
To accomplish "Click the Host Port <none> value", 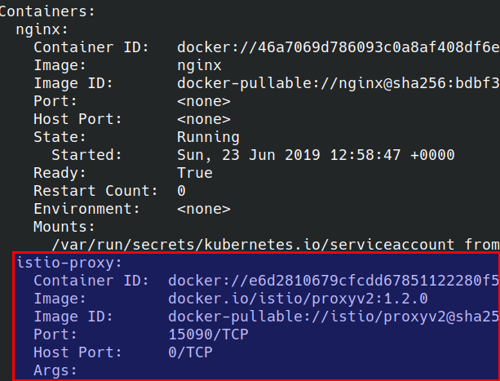I will click(203, 119).
